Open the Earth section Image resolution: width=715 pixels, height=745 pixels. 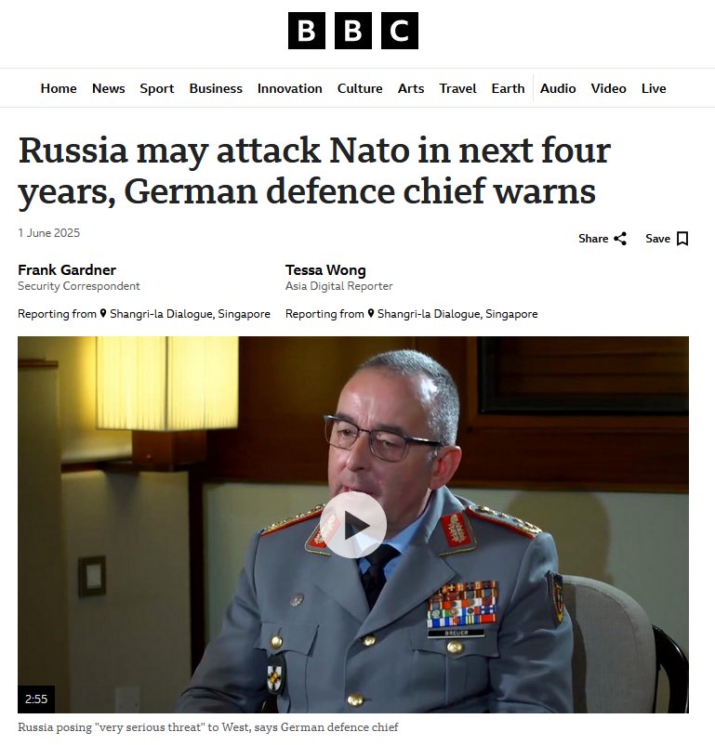[508, 88]
